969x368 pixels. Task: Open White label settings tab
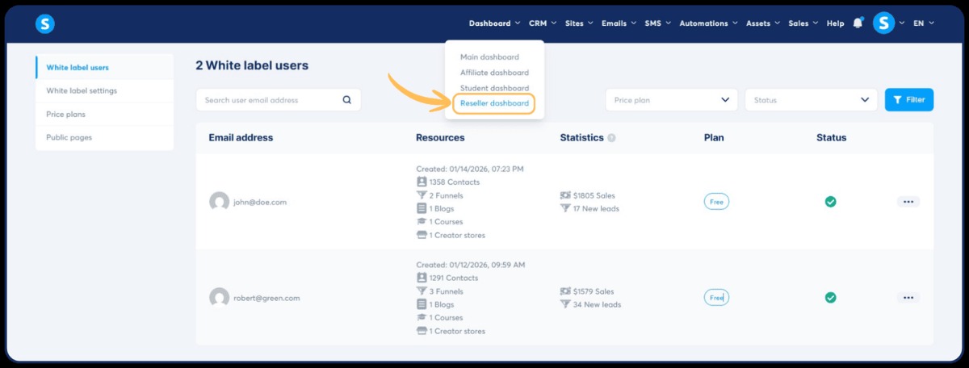104,90
